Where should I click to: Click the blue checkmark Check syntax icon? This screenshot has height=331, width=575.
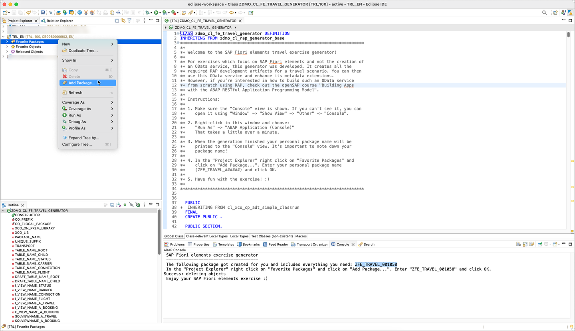click(80, 13)
